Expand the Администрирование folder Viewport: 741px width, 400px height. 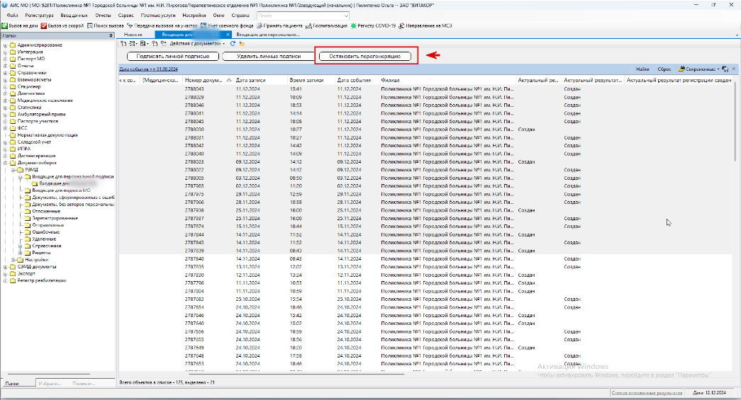click(x=5, y=45)
